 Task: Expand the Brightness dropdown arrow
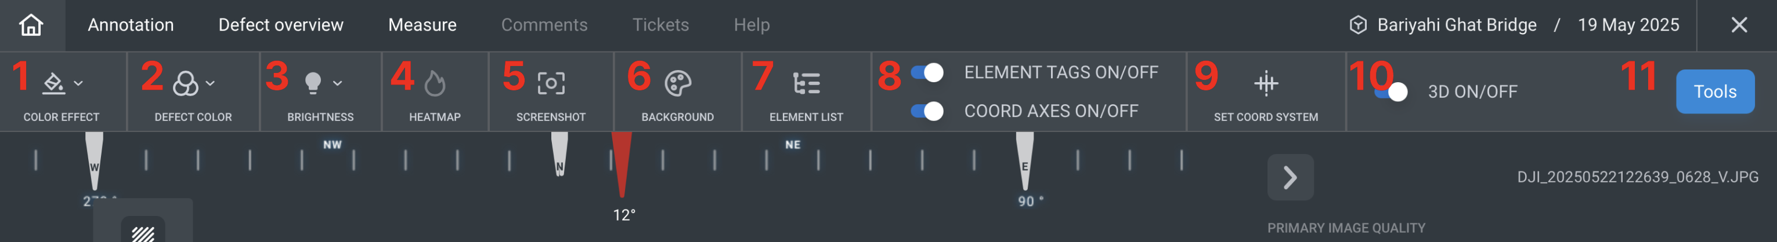click(x=337, y=83)
